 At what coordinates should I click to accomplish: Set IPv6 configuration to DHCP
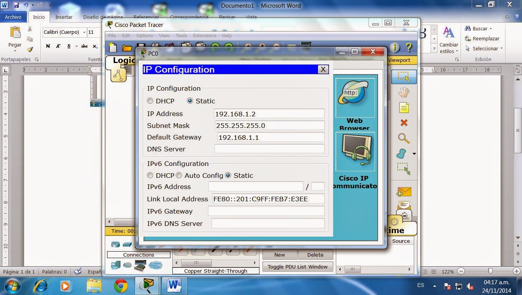point(150,175)
